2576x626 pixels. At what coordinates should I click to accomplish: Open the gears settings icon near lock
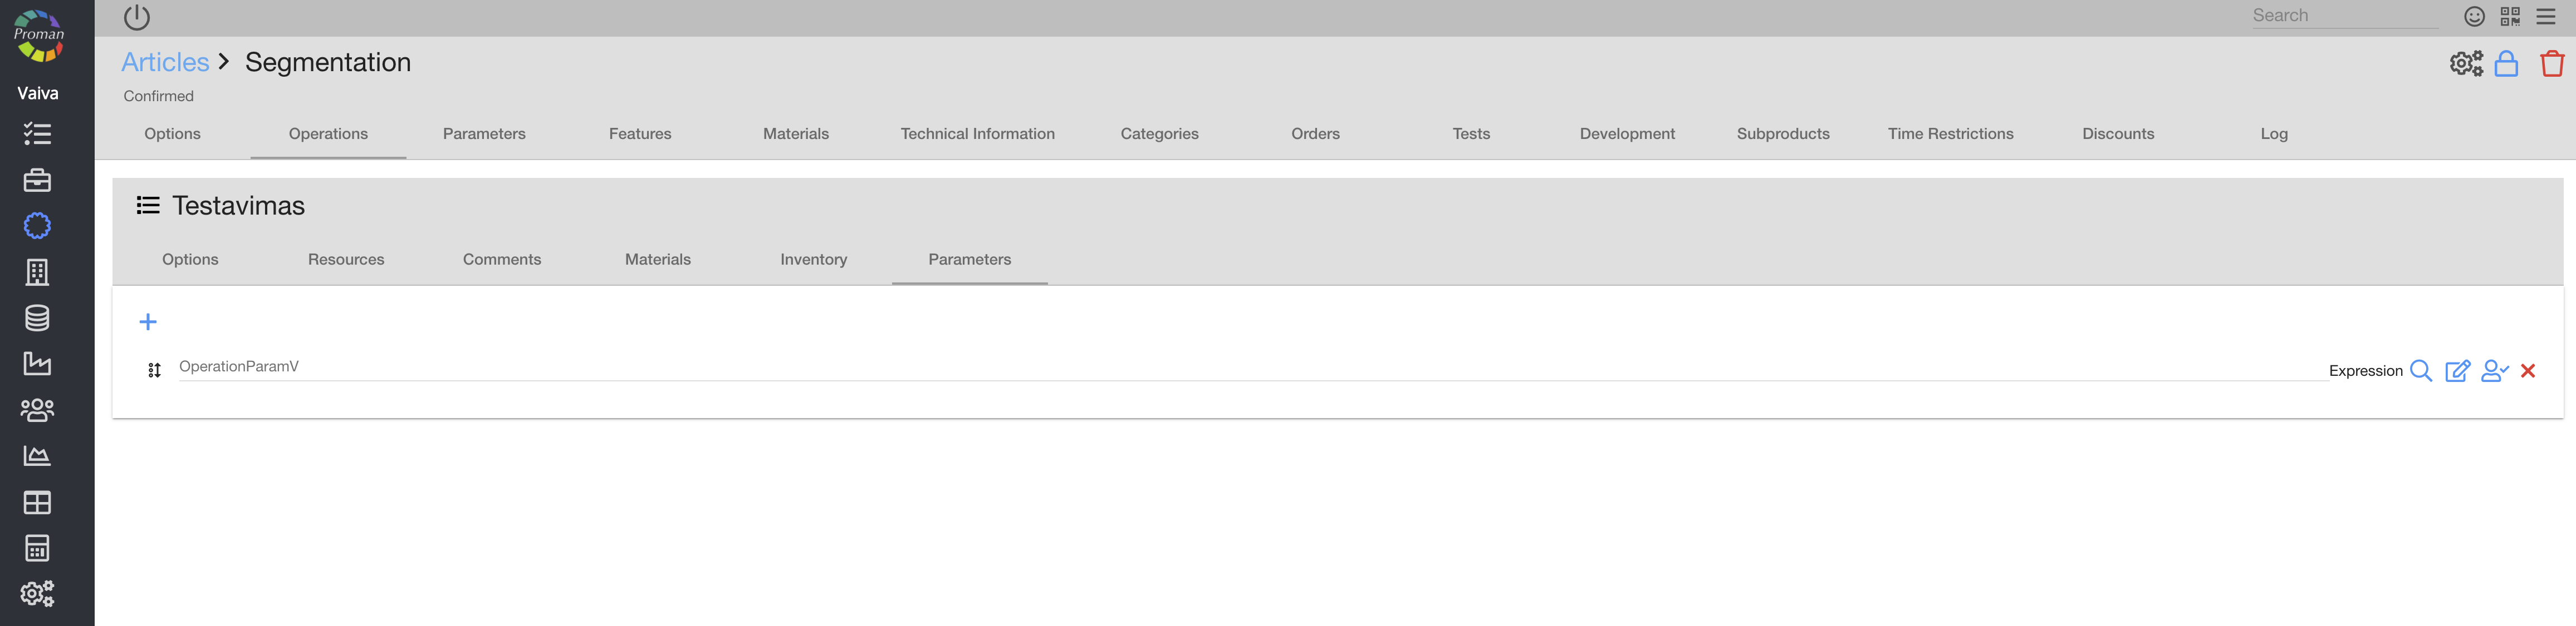click(2465, 64)
